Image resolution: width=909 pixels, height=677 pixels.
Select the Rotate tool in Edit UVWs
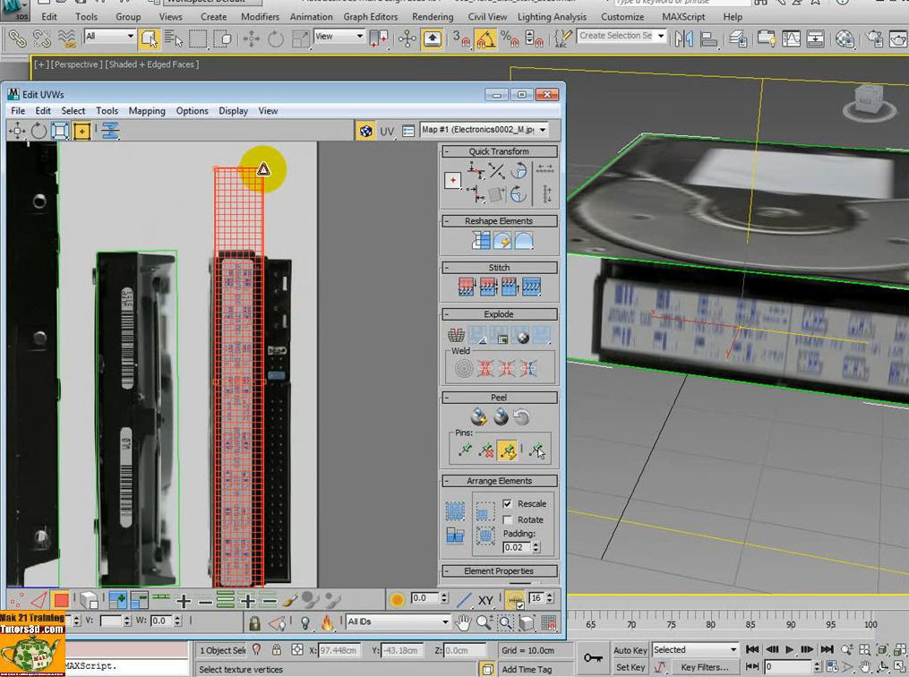click(39, 131)
